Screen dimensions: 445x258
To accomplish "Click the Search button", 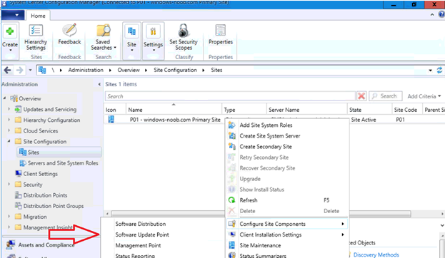I will pyautogui.click(x=386, y=96).
